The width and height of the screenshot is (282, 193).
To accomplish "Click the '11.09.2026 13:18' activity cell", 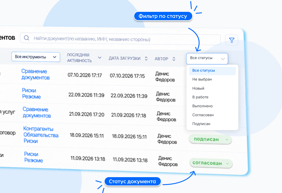I will pos(88,158).
